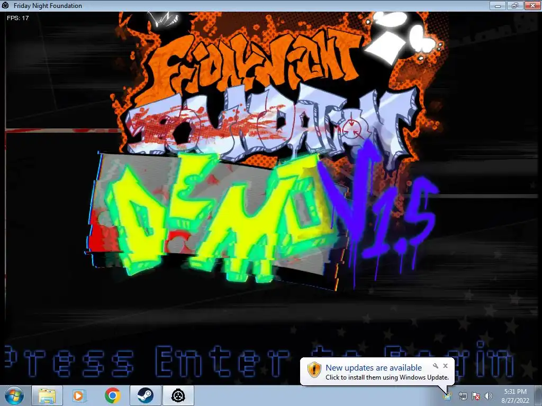Open Action Center flag icon
The image size is (542, 406).
click(476, 396)
